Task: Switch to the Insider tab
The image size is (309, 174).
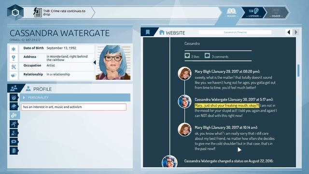Action: tap(276, 13)
